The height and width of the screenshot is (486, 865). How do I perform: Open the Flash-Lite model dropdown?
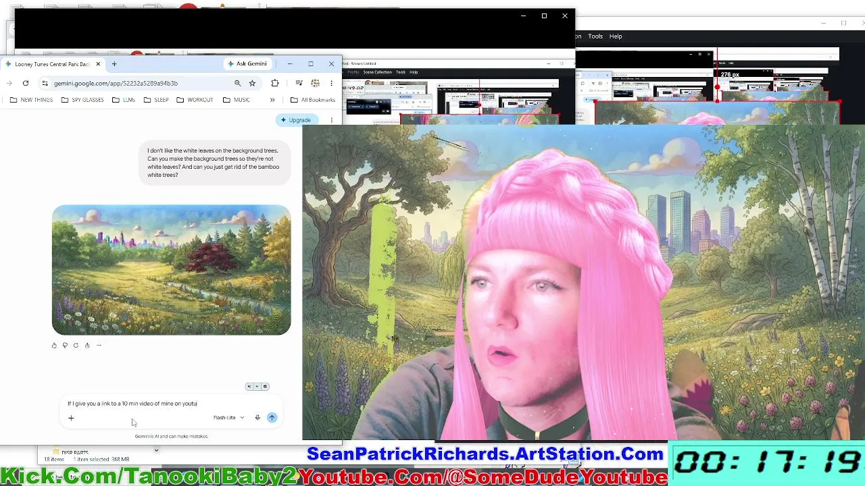point(228,418)
